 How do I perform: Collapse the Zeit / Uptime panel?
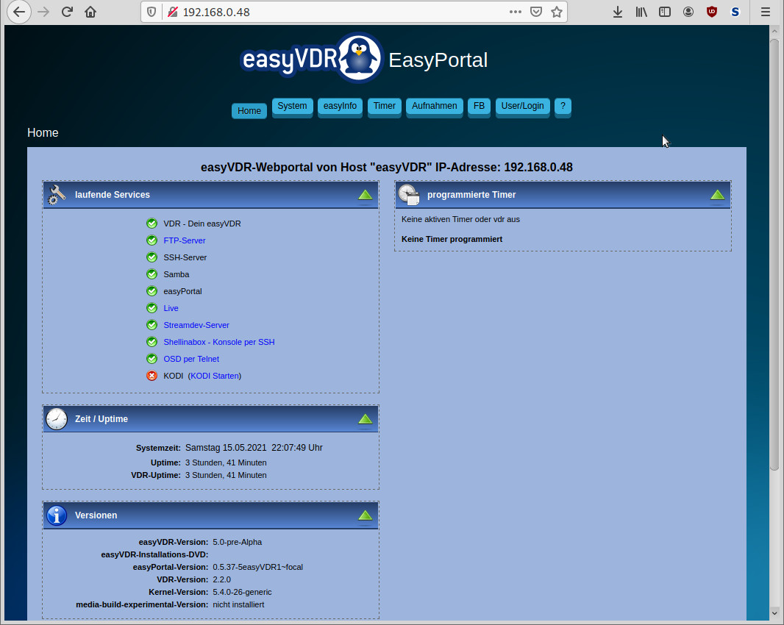click(365, 420)
